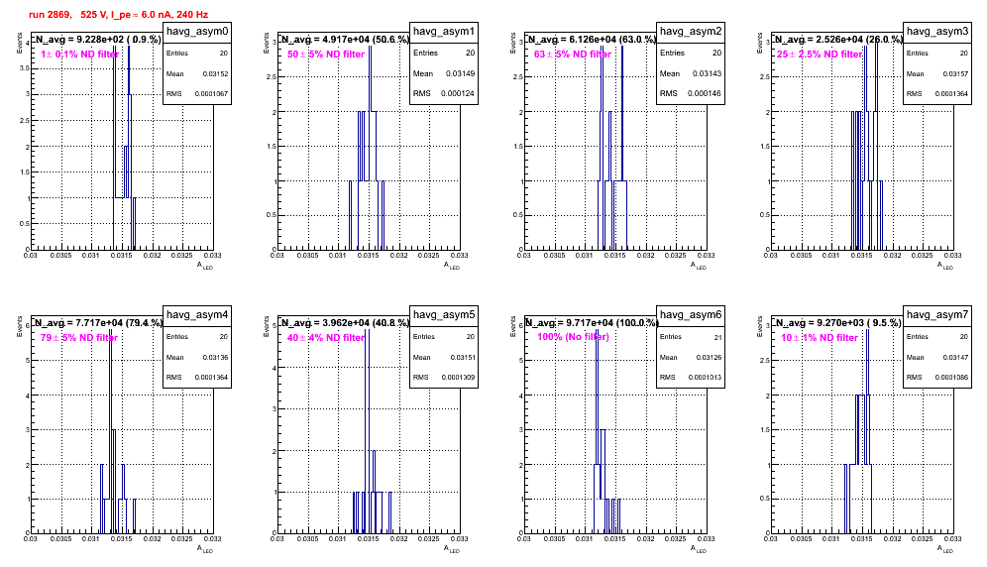Select the magenta 40± 4% ND filter text

click(326, 338)
